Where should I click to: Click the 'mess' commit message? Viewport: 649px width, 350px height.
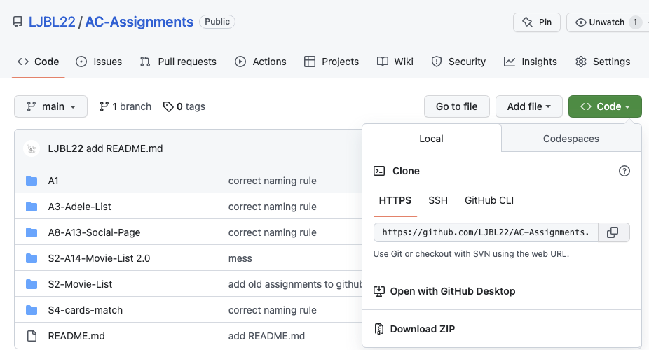point(240,258)
